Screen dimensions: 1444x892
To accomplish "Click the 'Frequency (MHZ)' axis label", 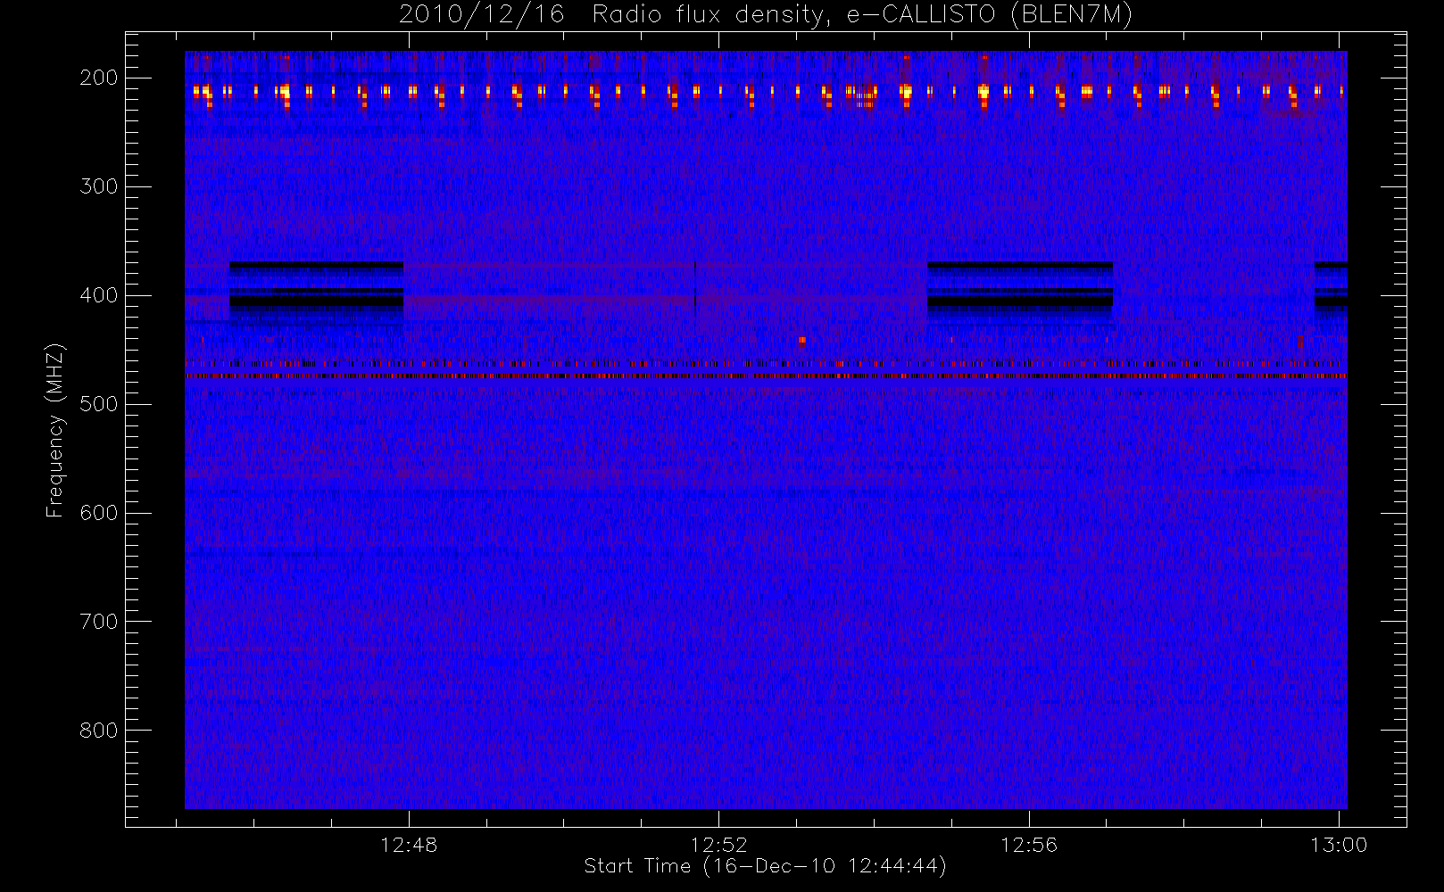I will pos(55,430).
